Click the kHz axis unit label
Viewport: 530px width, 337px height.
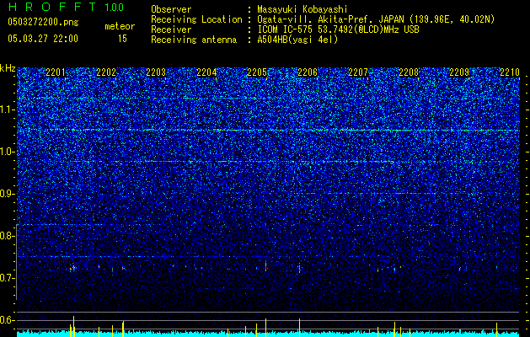pyautogui.click(x=8, y=68)
